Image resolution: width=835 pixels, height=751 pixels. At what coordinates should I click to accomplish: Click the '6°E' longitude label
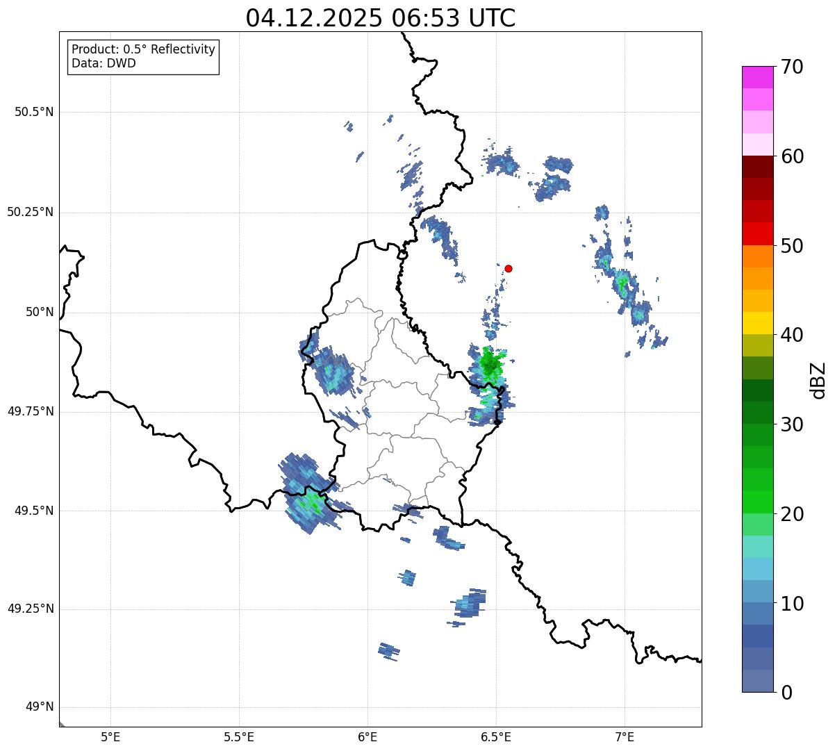pos(367,736)
